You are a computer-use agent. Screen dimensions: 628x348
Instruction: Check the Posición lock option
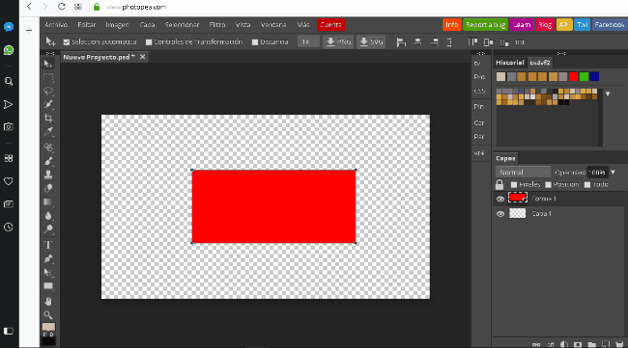click(549, 184)
